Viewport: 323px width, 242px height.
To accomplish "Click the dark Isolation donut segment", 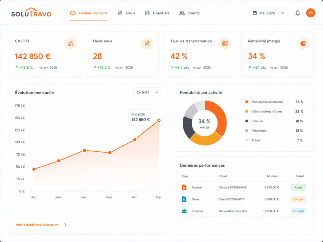I will [x=188, y=128].
